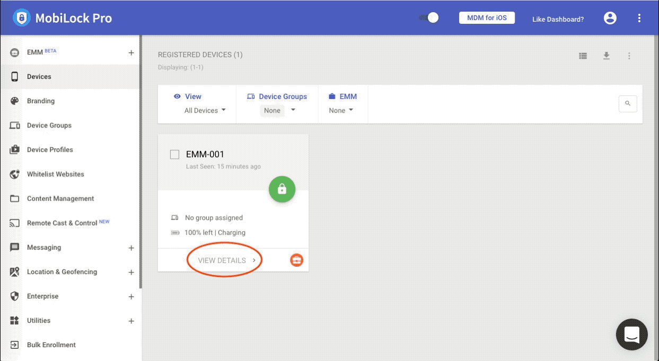Open the chat support bubble

point(632,335)
